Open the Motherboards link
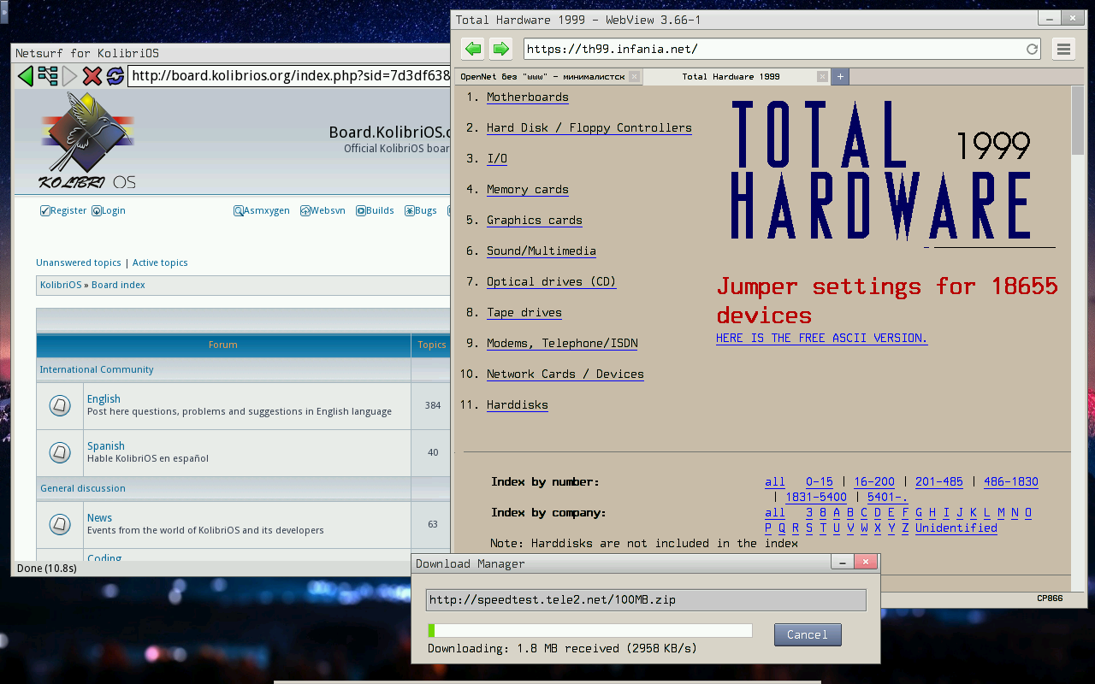1095x684 pixels. pos(527,97)
